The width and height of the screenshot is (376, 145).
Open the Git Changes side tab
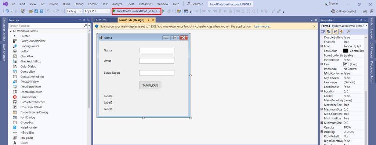tap(372, 50)
